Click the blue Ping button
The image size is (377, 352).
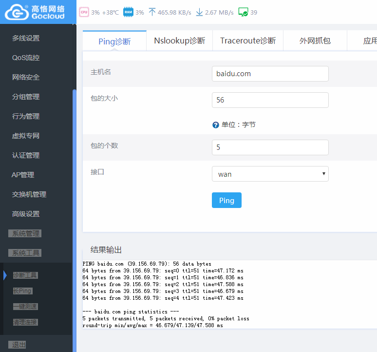click(226, 200)
